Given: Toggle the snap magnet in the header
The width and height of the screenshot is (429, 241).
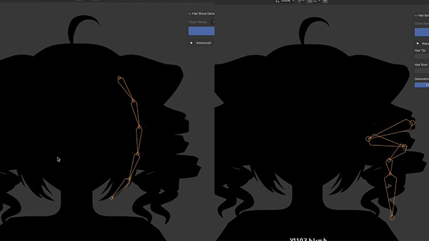Looking at the screenshot, I should click(x=309, y=1).
